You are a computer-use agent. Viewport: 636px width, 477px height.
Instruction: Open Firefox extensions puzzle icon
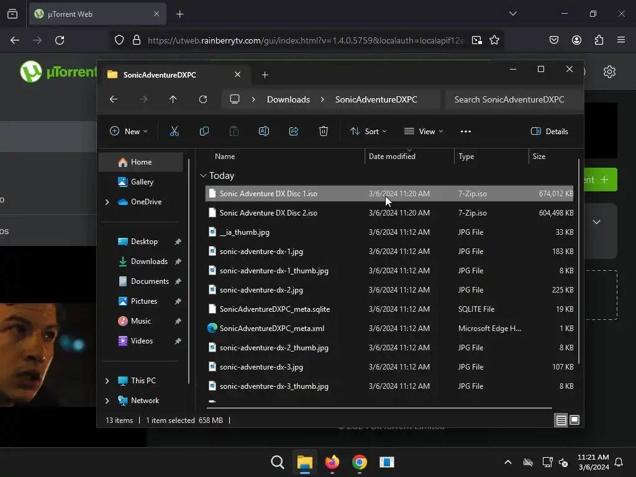pyautogui.click(x=599, y=40)
